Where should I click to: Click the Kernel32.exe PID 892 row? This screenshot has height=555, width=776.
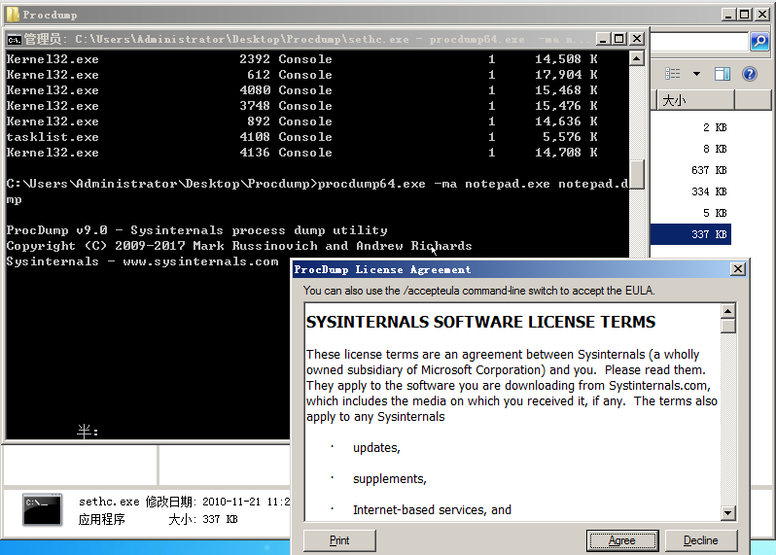coord(301,121)
